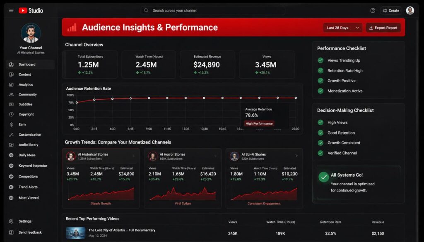Click the Earn dollar icon
The image size is (424, 242).
click(x=11, y=125)
